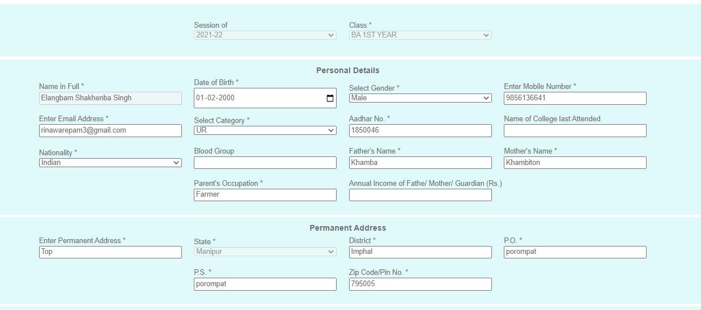Open the State dropdown showing Manipur

point(265,252)
